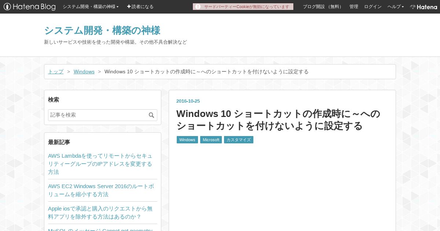The image size is (440, 231).
Task: Open the Apple ios 承認と購入 article
Action: point(100,213)
